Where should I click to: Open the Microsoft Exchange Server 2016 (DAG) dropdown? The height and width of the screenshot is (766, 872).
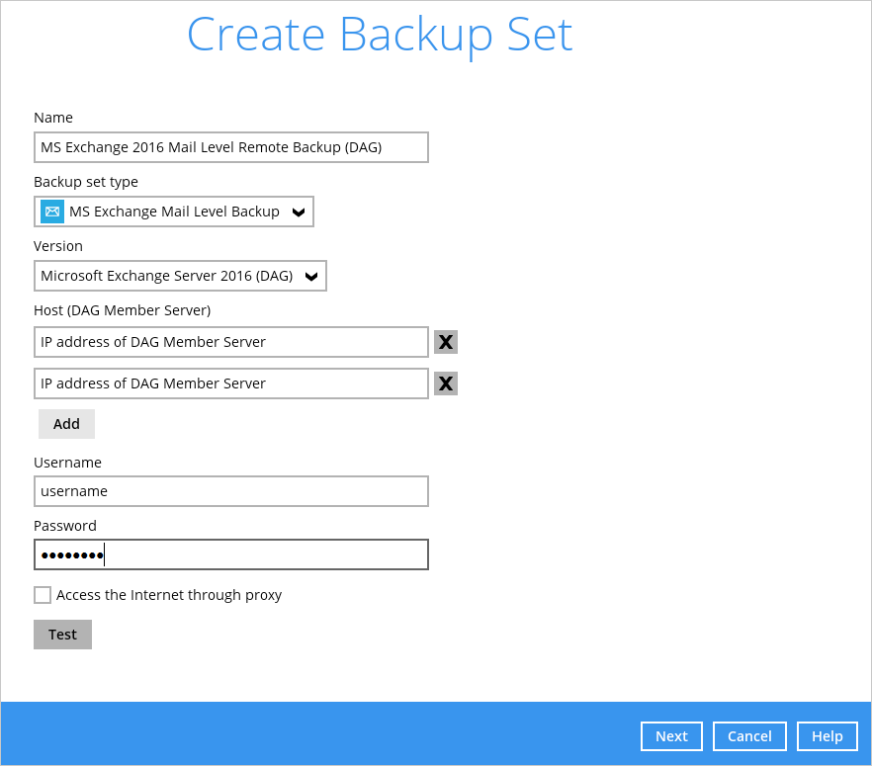[x=180, y=276]
